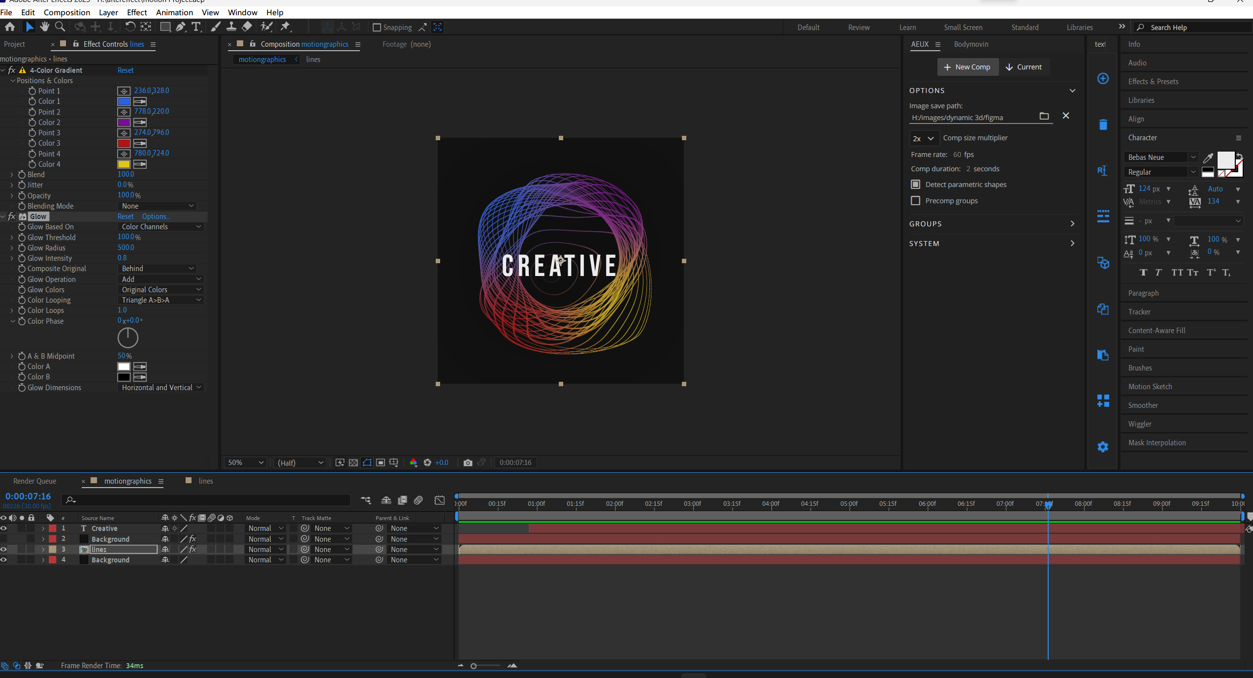
Task: Click the Color 3 red swatch
Action: tap(124, 143)
